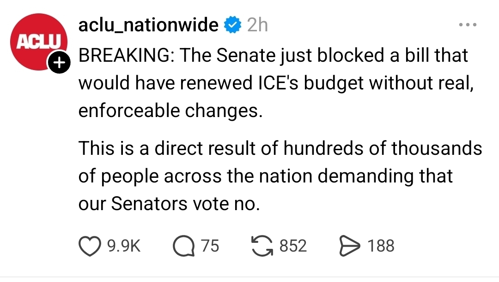
Task: Like the ACLU post with the heart
Action: pos(90,246)
